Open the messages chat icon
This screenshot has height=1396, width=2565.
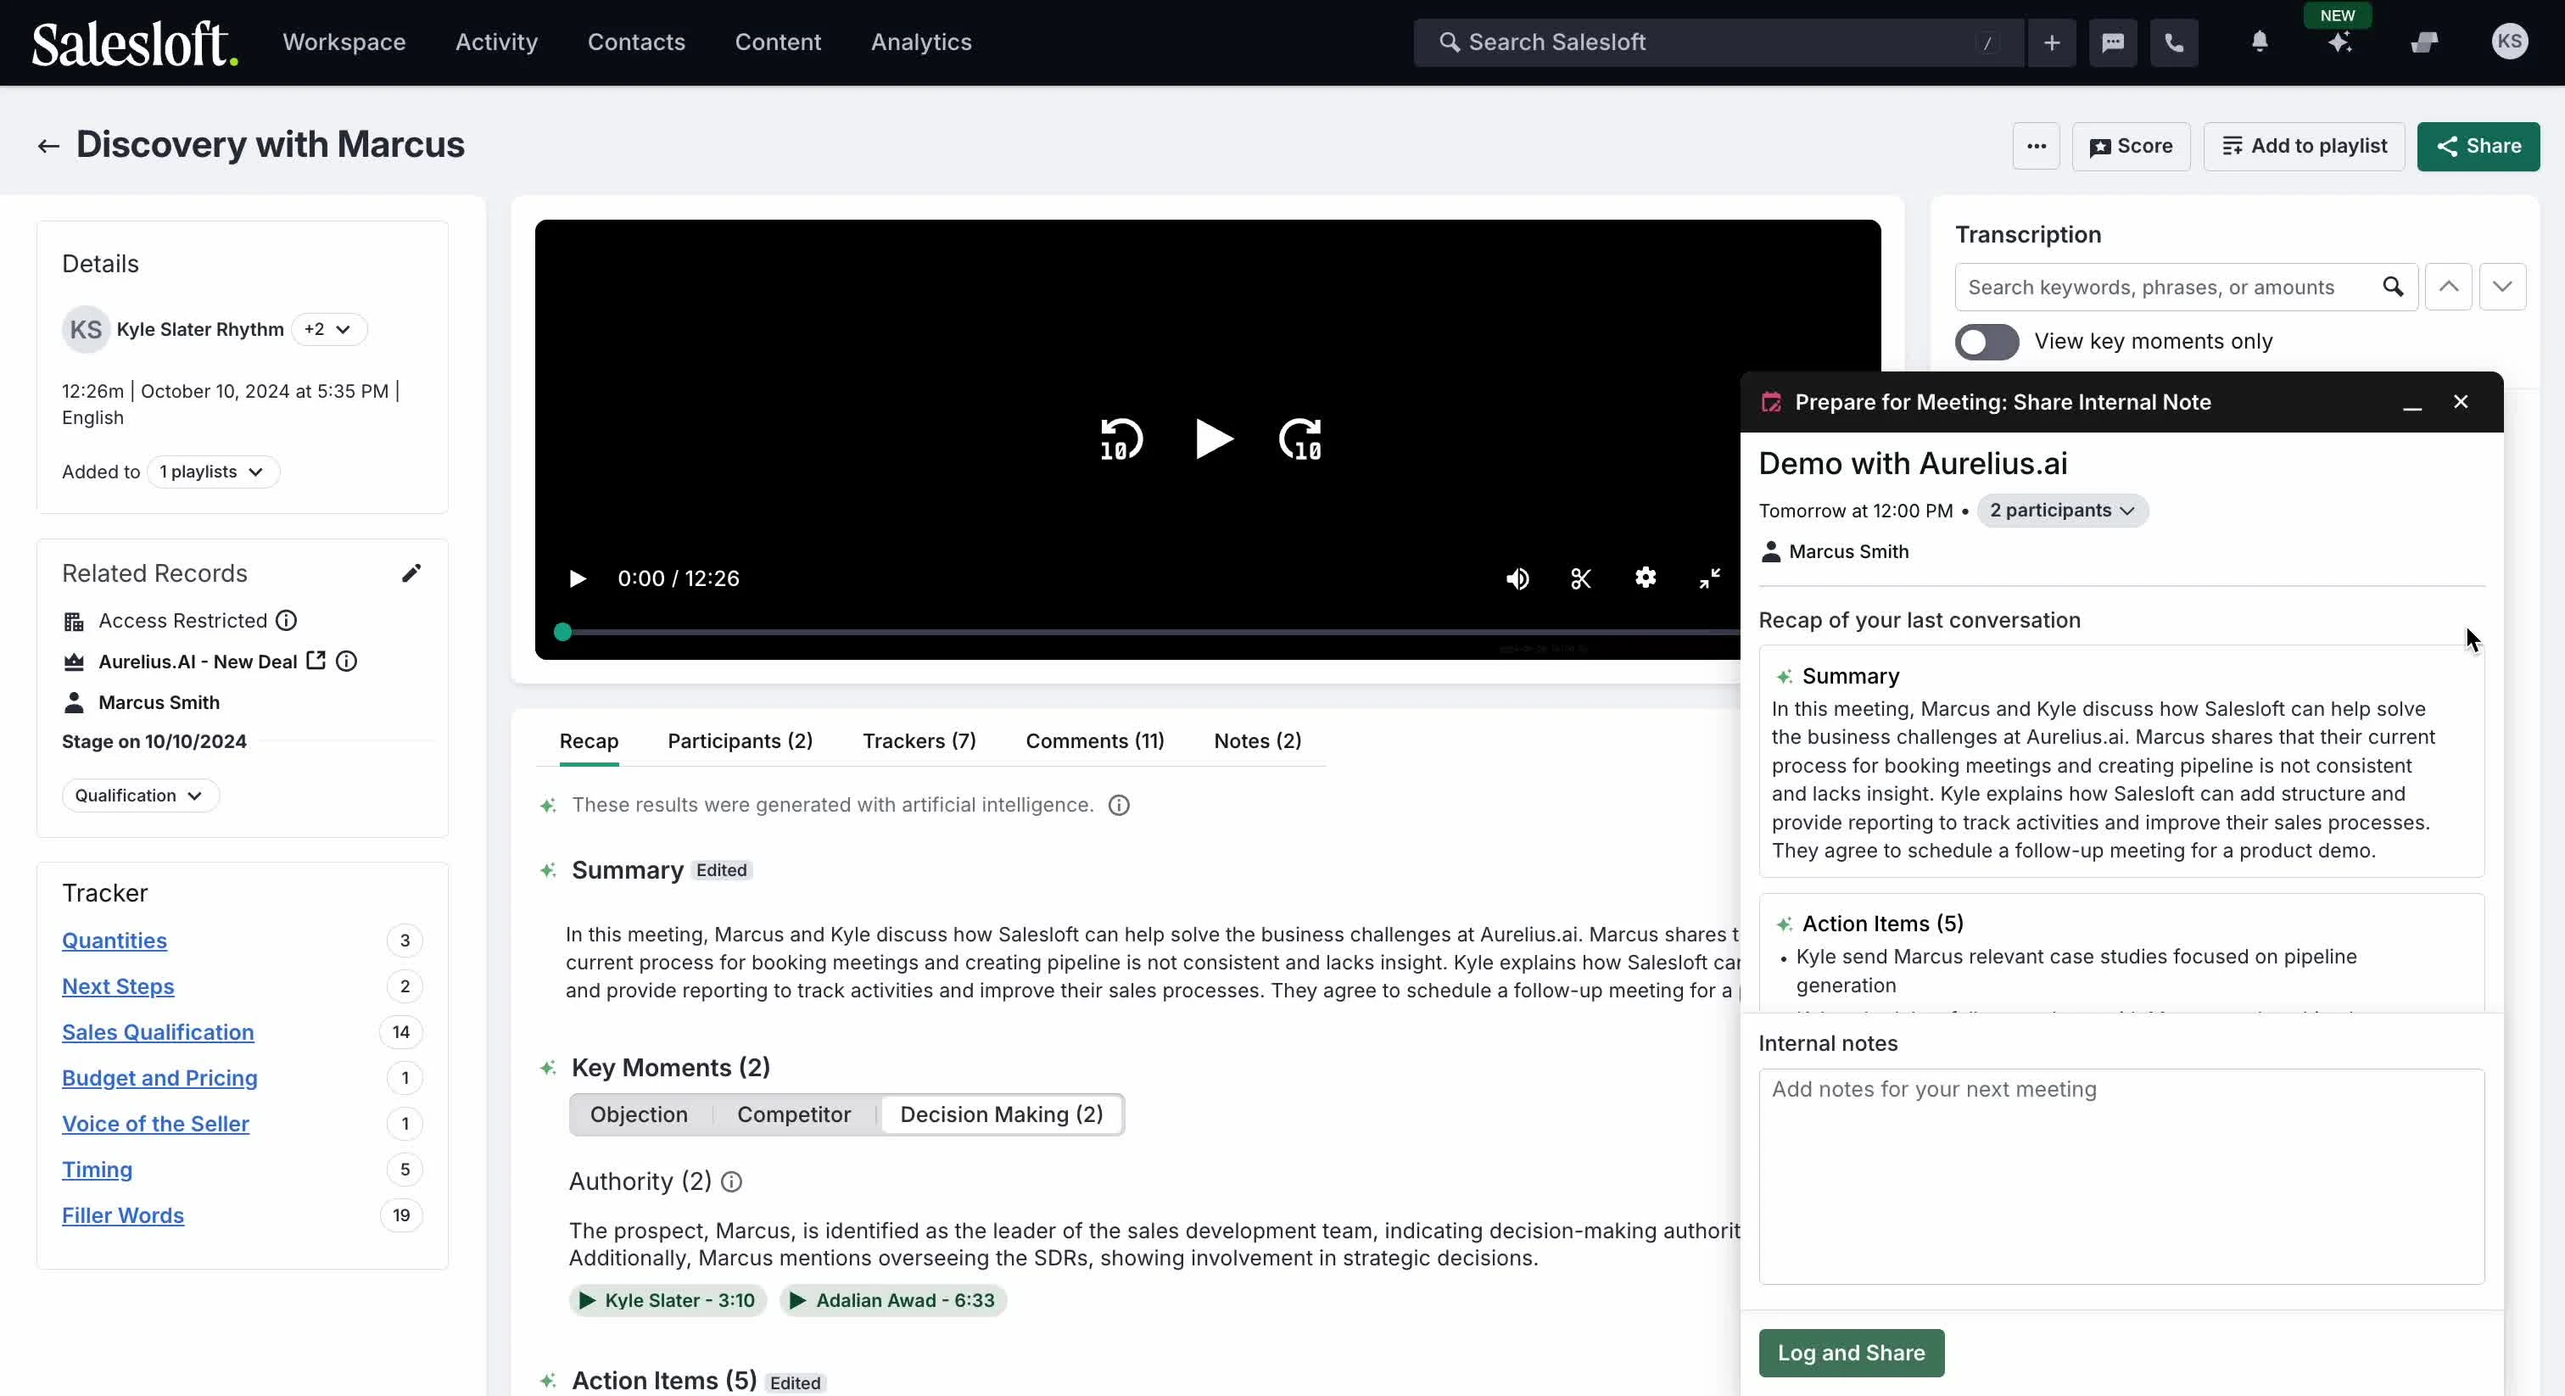click(2113, 42)
